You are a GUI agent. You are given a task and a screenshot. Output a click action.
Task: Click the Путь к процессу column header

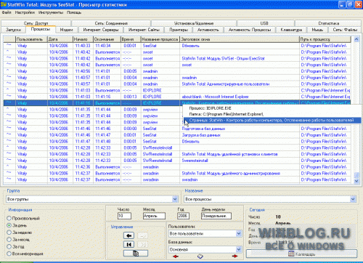pos(325,39)
